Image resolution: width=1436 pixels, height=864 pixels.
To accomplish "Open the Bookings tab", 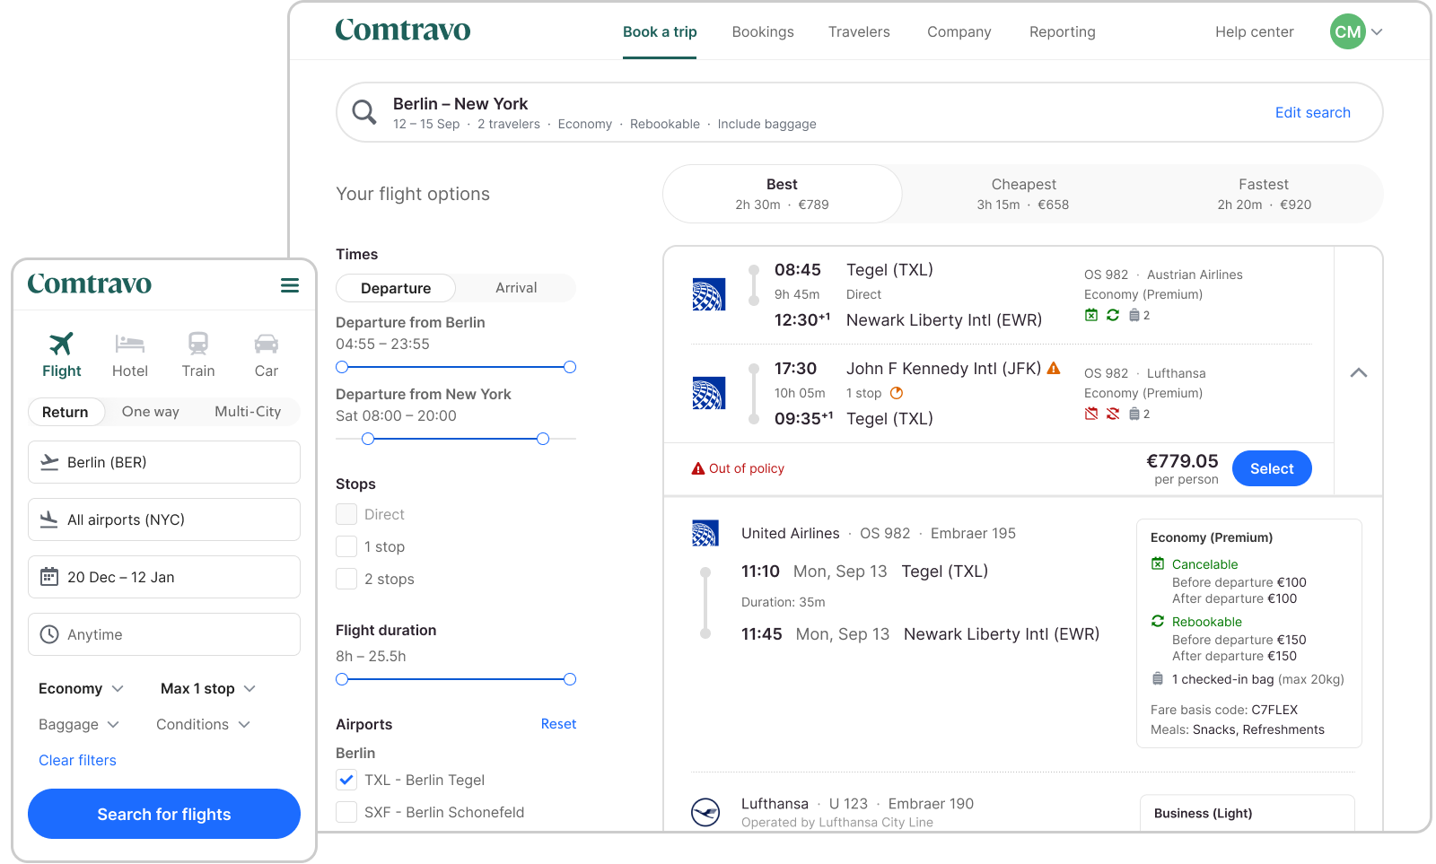I will [763, 32].
